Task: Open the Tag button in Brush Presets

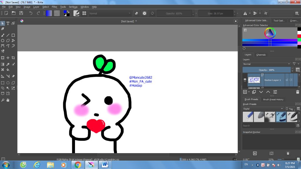Action: (290, 109)
